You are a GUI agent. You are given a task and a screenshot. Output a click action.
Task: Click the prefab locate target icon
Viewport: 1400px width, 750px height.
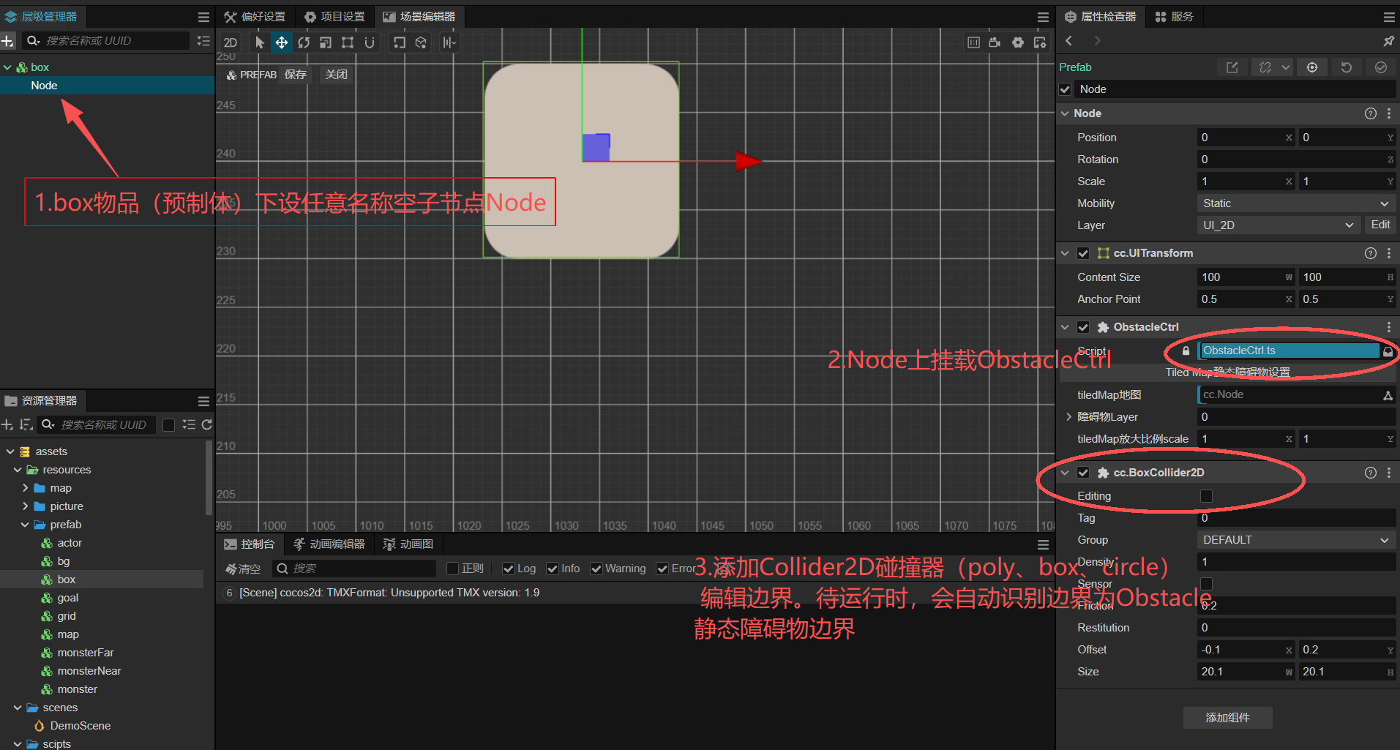tap(1311, 67)
